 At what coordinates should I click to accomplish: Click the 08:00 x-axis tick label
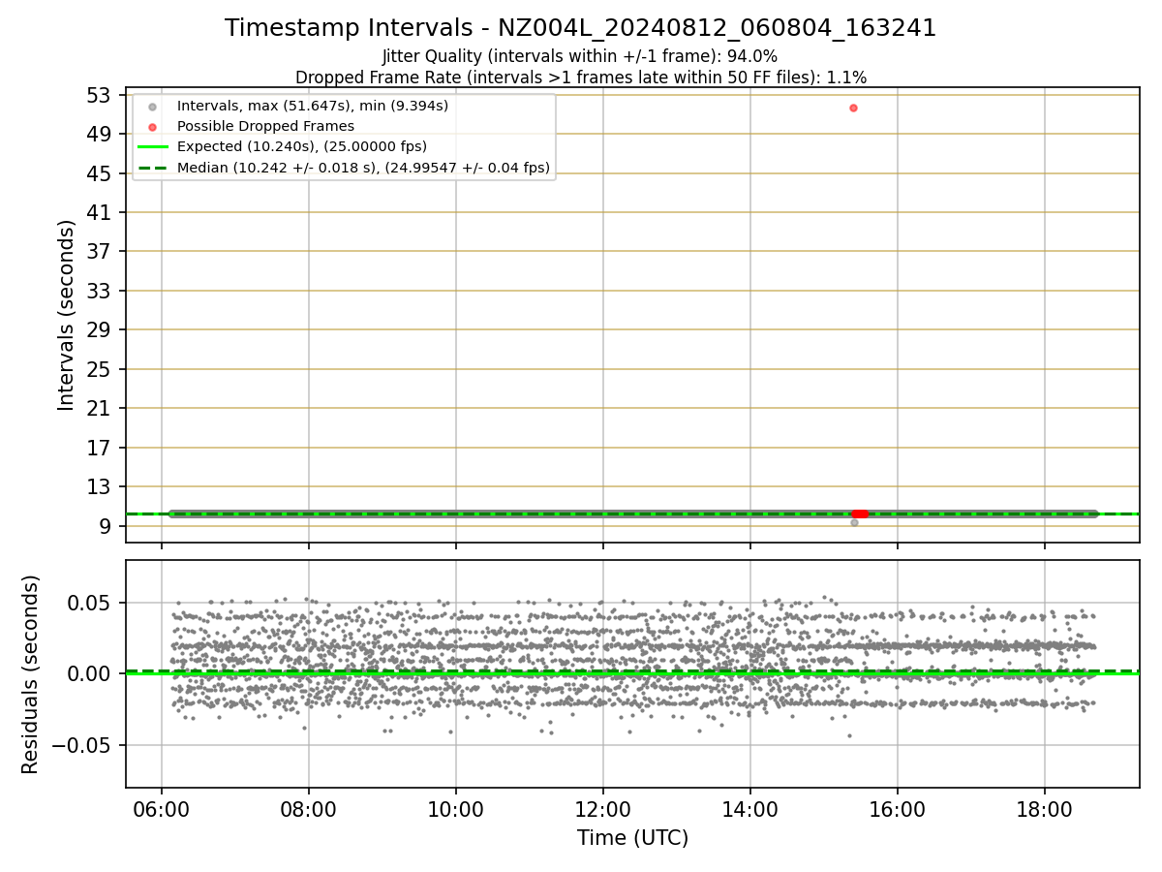[x=308, y=808]
